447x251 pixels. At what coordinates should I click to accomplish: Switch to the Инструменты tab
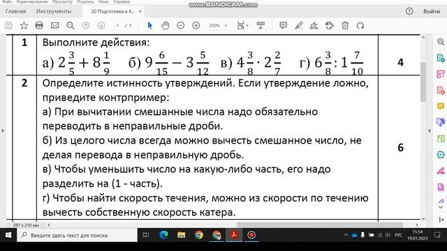coord(54,11)
